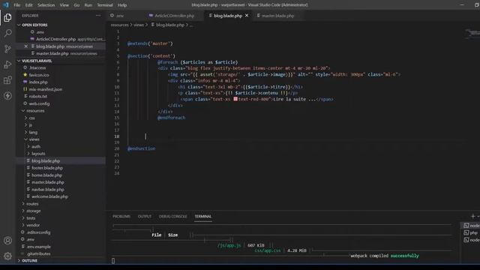The width and height of the screenshot is (480, 270).
Task: Open the Search view in activity bar
Action: [x=7, y=33]
